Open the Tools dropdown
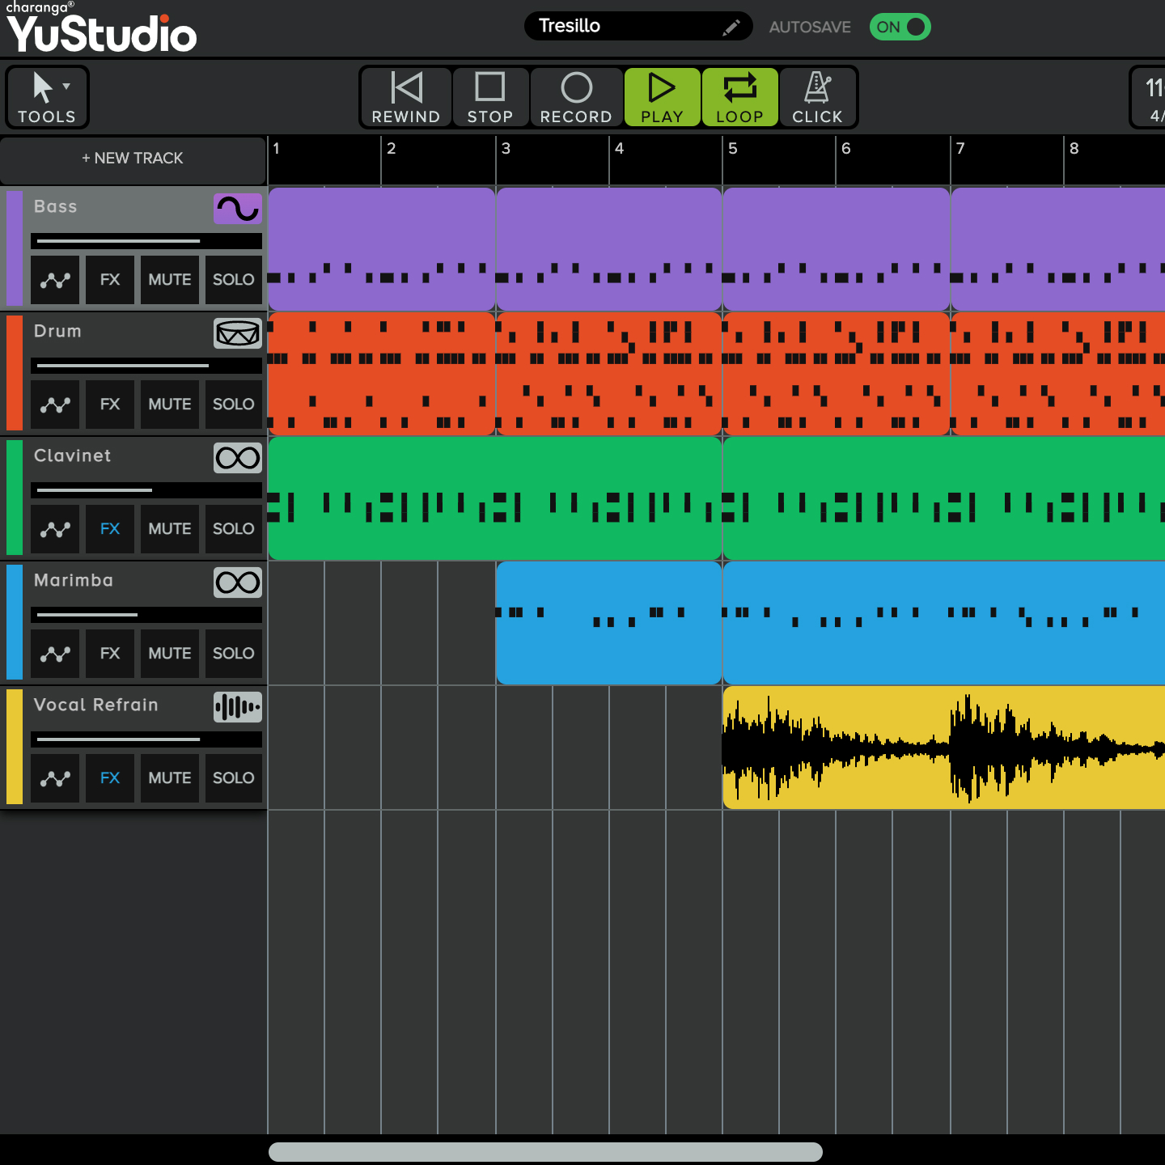This screenshot has height=1165, width=1165. (46, 97)
